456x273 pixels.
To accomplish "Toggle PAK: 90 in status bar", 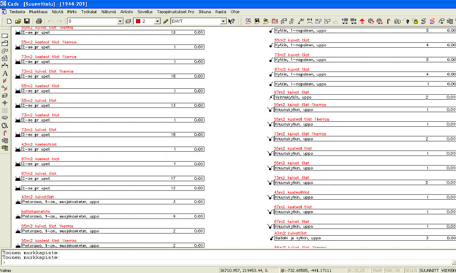I will [x=393, y=271].
